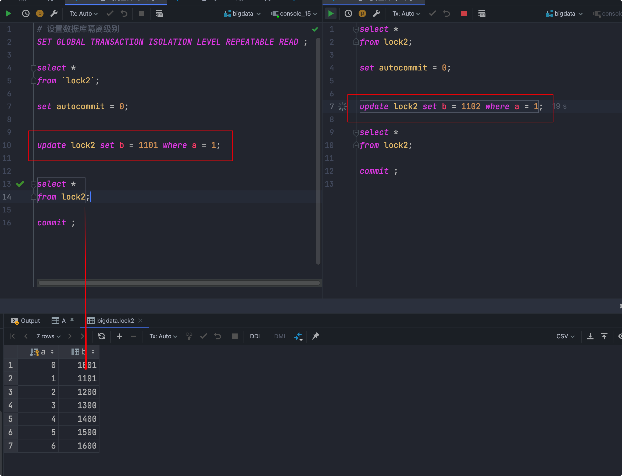The height and width of the screenshot is (476, 622).
Task: Open left console wrench settings
Action: click(x=54, y=13)
